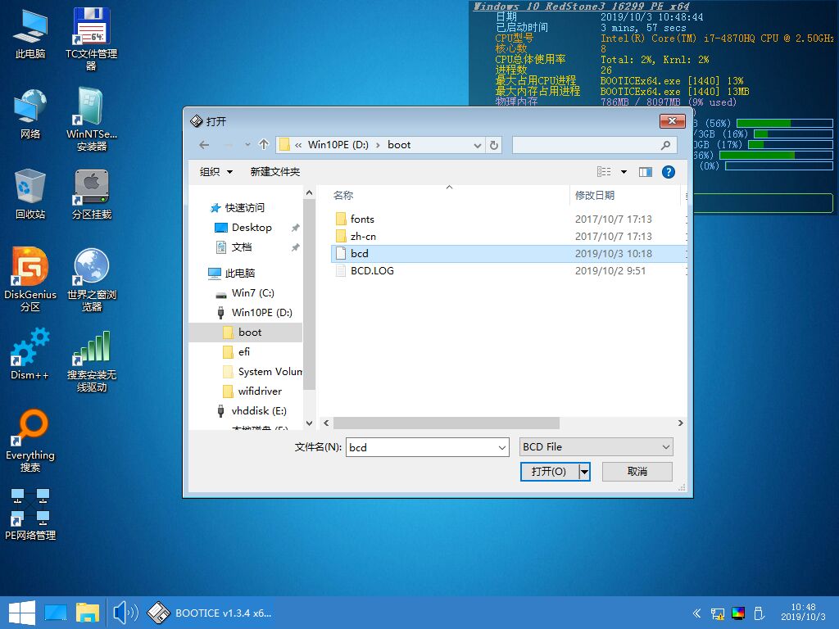Toggle the preview pane
Viewport: 839px width, 629px height.
(646, 172)
